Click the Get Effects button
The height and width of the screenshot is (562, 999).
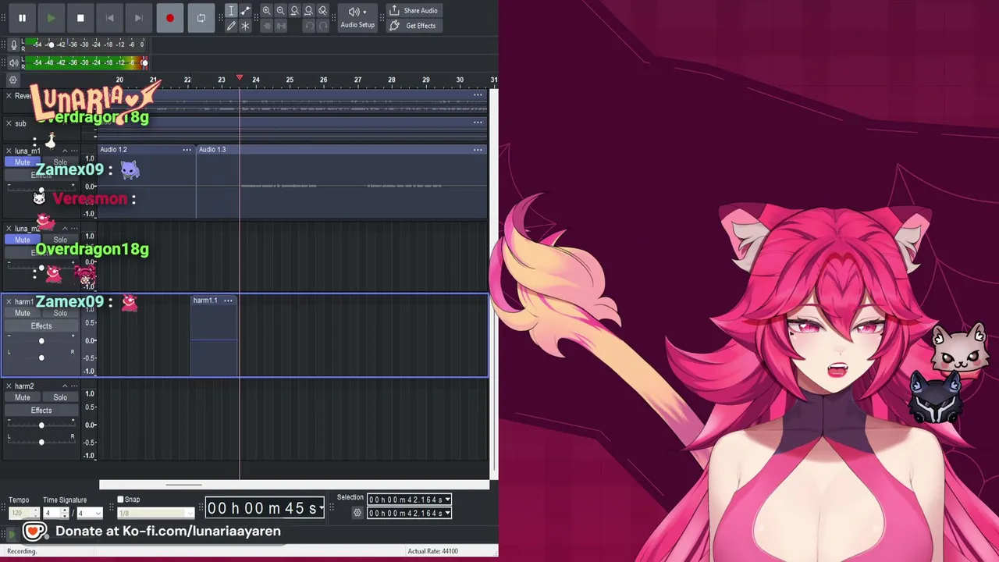[413, 26]
